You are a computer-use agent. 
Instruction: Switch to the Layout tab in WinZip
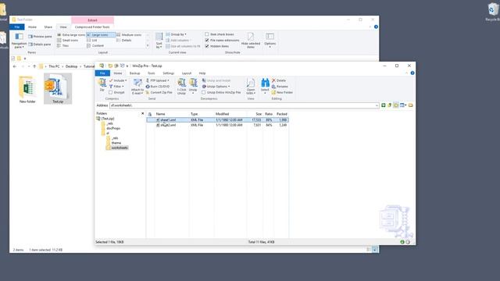[187, 73]
